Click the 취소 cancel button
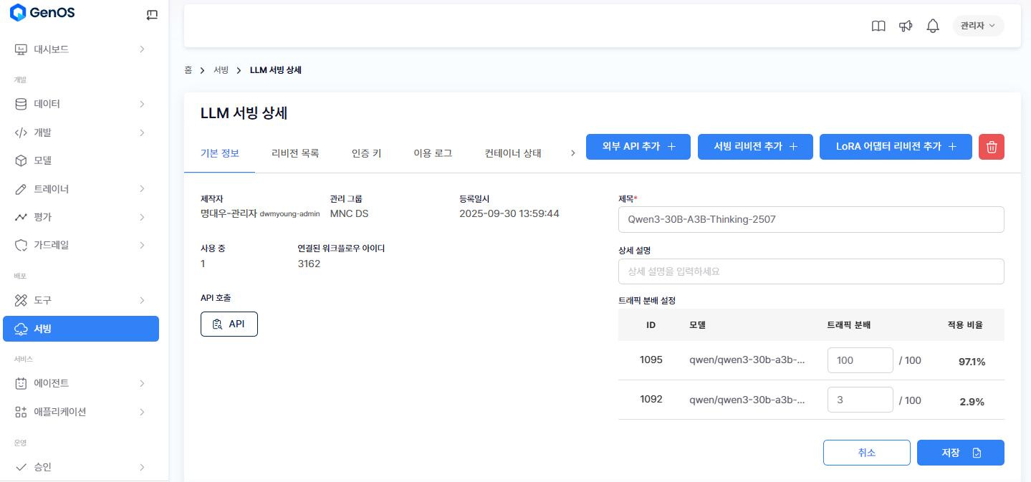Viewport: 1031px width, 482px height. [x=866, y=453]
